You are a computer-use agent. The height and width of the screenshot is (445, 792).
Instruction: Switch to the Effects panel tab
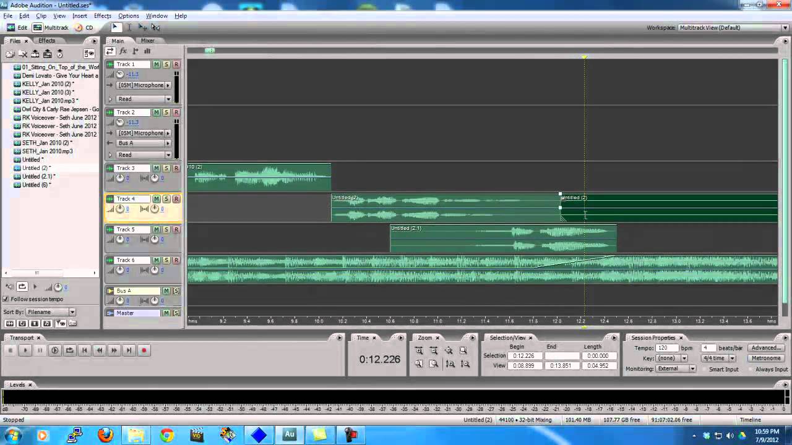46,41
